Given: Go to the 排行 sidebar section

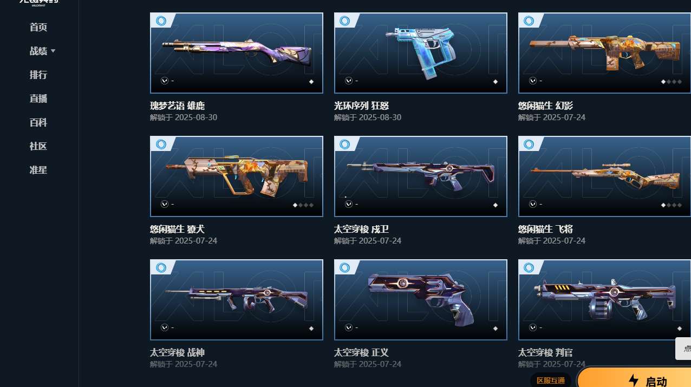Looking at the screenshot, I should [x=38, y=75].
